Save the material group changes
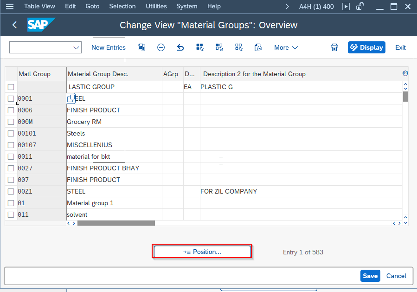This screenshot has width=417, height=292. (370, 275)
